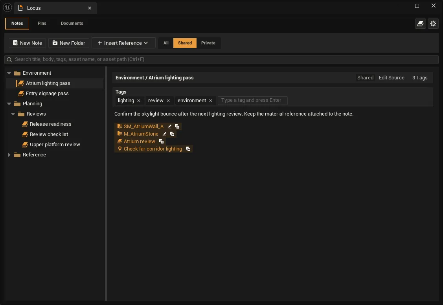Collapse the Planning folder arrow
Screen dimensions: 443x305
[x=9, y=104]
